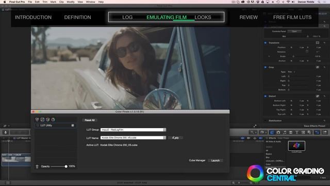Toggle the Transform effect checkbox
The height and width of the screenshot is (186, 330).
pos(266,43)
